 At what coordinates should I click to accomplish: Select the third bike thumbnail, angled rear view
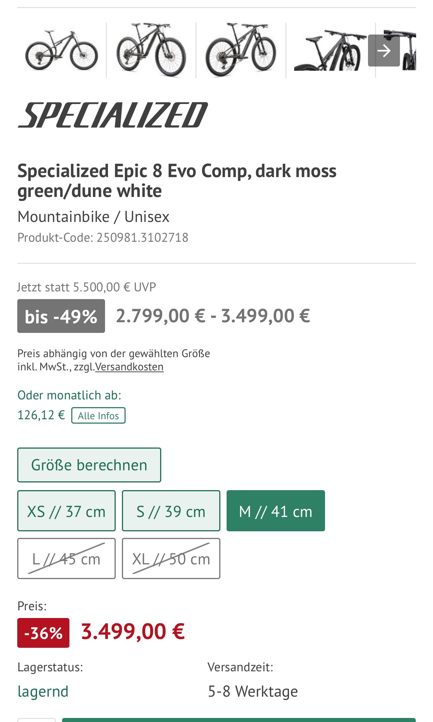[241, 51]
